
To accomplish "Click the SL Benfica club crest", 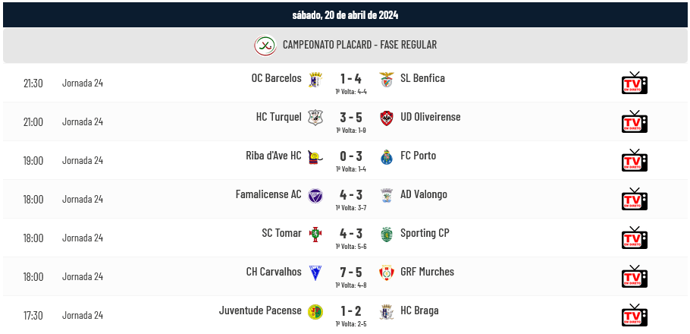I will [387, 79].
